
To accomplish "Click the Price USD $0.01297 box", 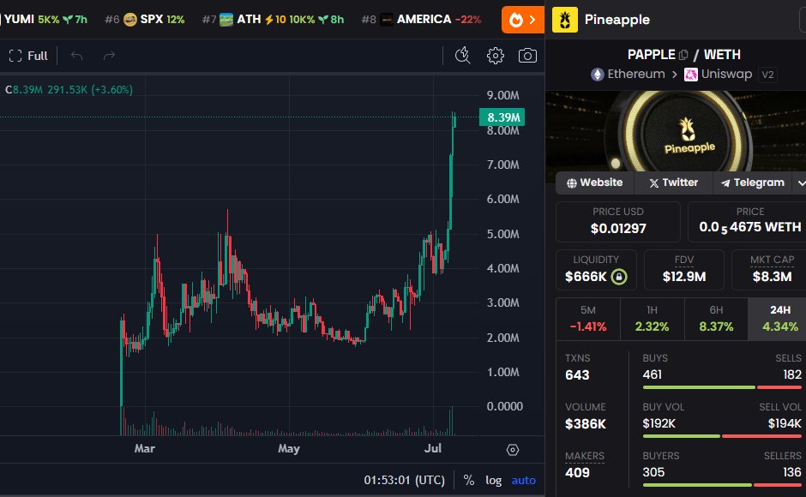I will (x=618, y=222).
